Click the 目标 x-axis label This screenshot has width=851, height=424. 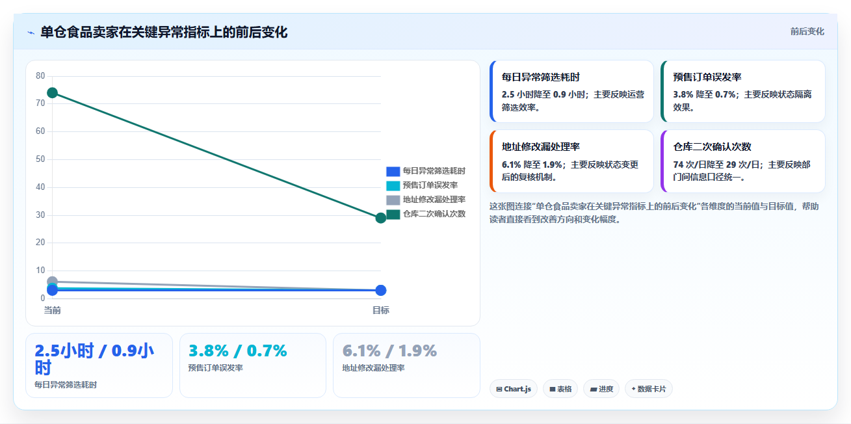click(381, 310)
